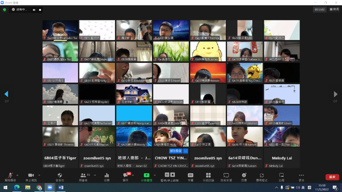Screen dimensions: 342x192
Task: Stop video with the camera icon
Action: point(31,177)
